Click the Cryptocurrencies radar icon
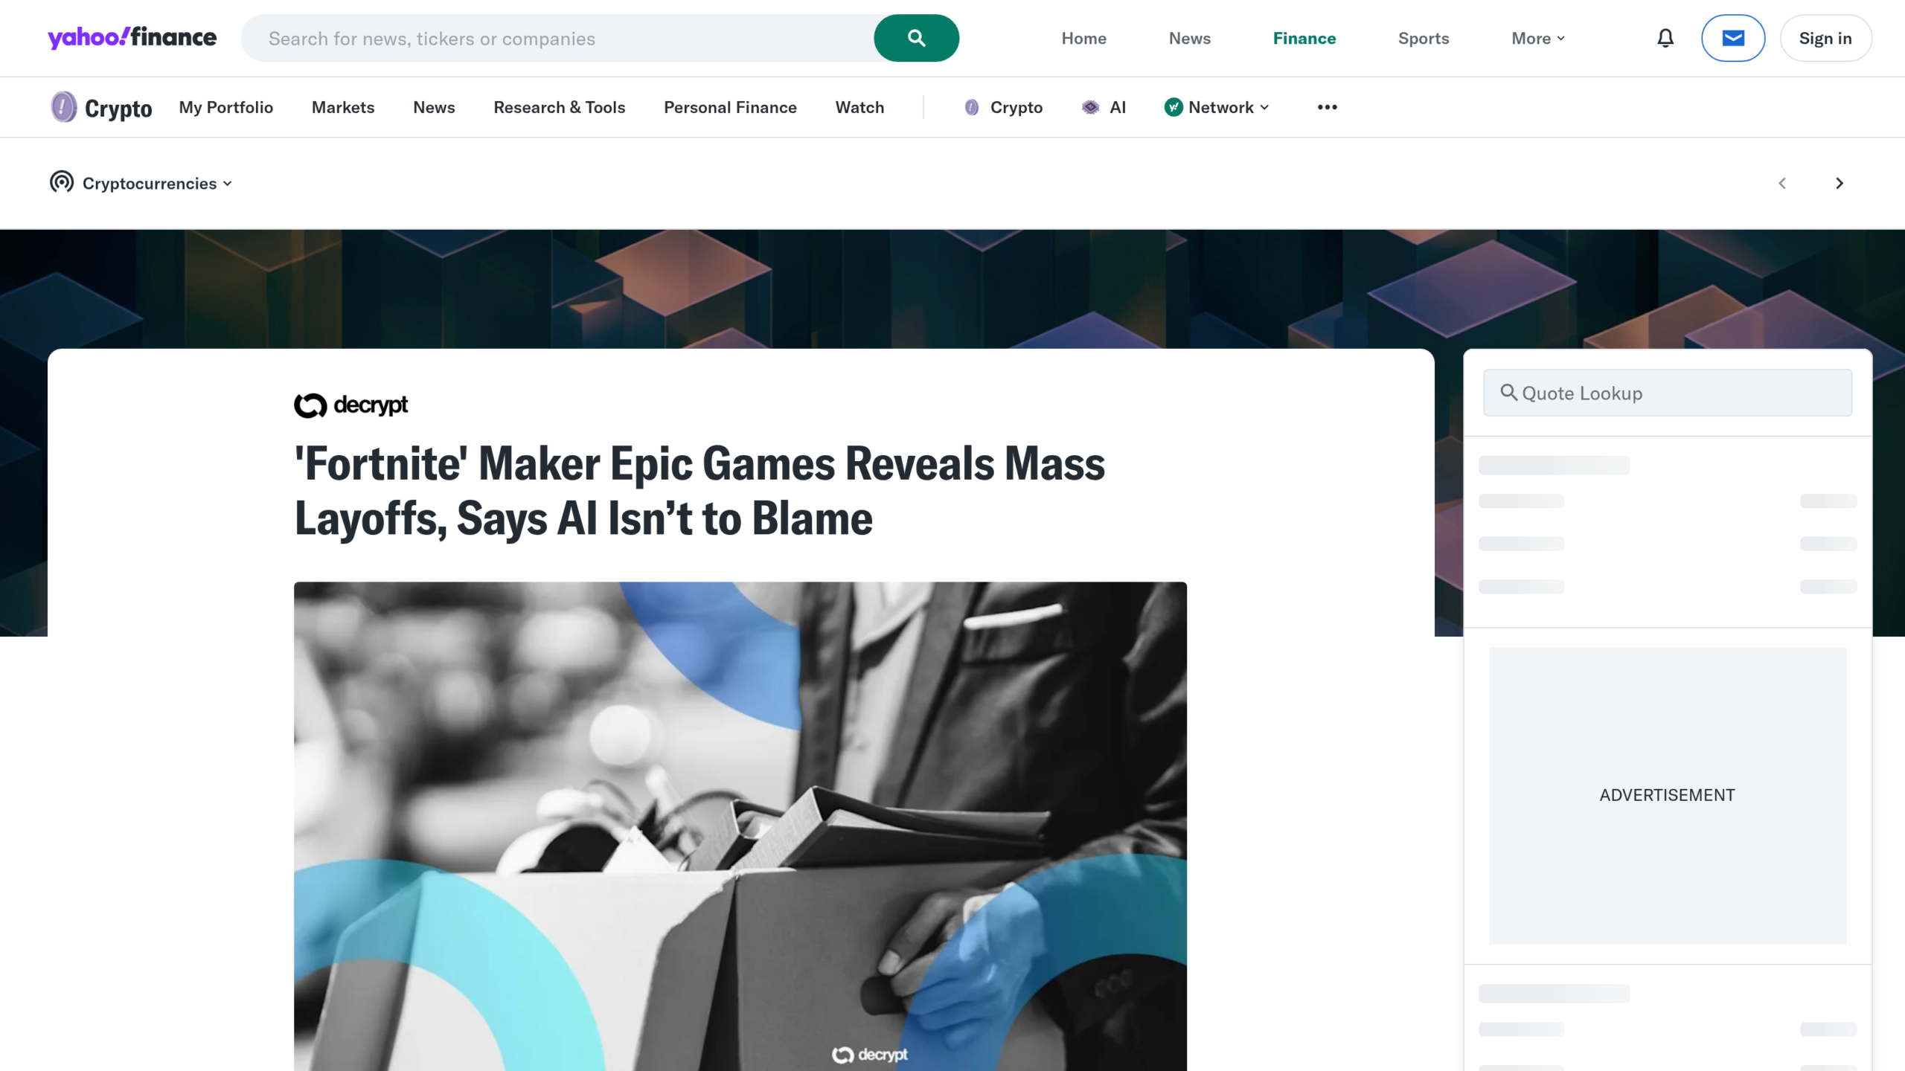Viewport: 1905px width, 1071px height. pos(62,182)
